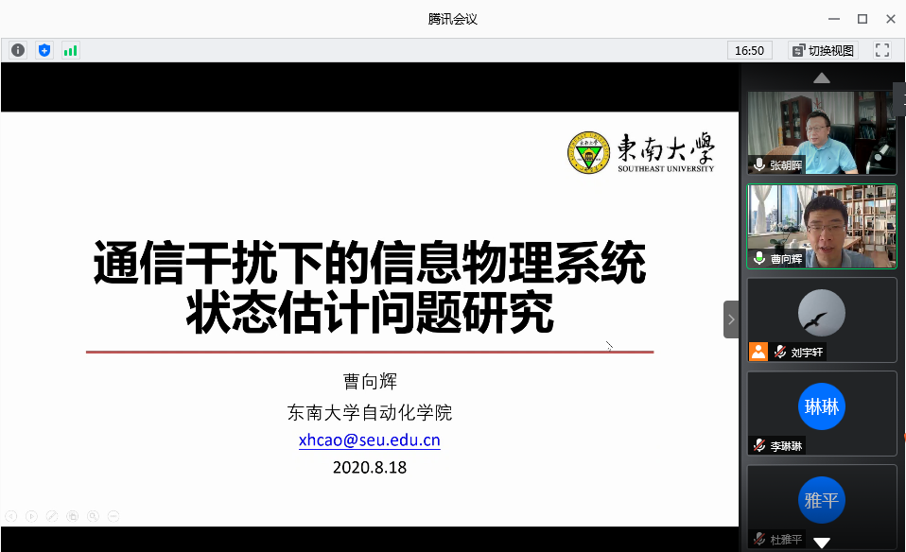Image resolution: width=906 pixels, height=552 pixels.
Task: Open the slide zoom magnifier tool
Action: (93, 516)
